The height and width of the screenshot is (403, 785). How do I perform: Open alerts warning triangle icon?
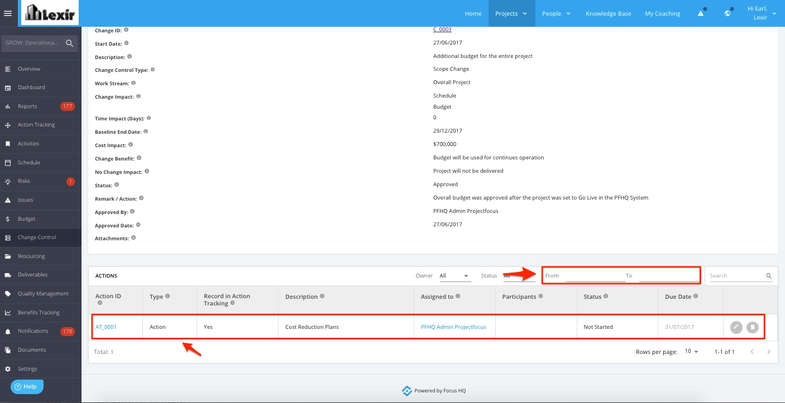(701, 13)
